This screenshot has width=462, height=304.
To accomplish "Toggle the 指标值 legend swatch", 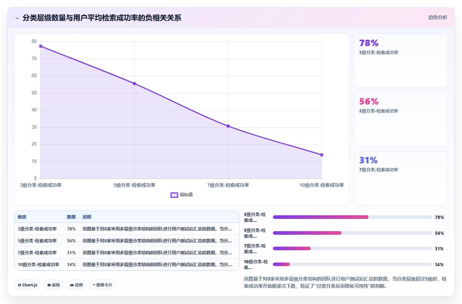I will click(174, 195).
